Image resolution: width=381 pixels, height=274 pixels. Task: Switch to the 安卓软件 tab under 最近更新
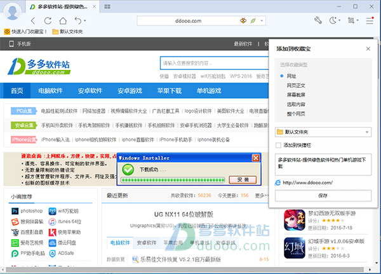[x=147, y=243]
